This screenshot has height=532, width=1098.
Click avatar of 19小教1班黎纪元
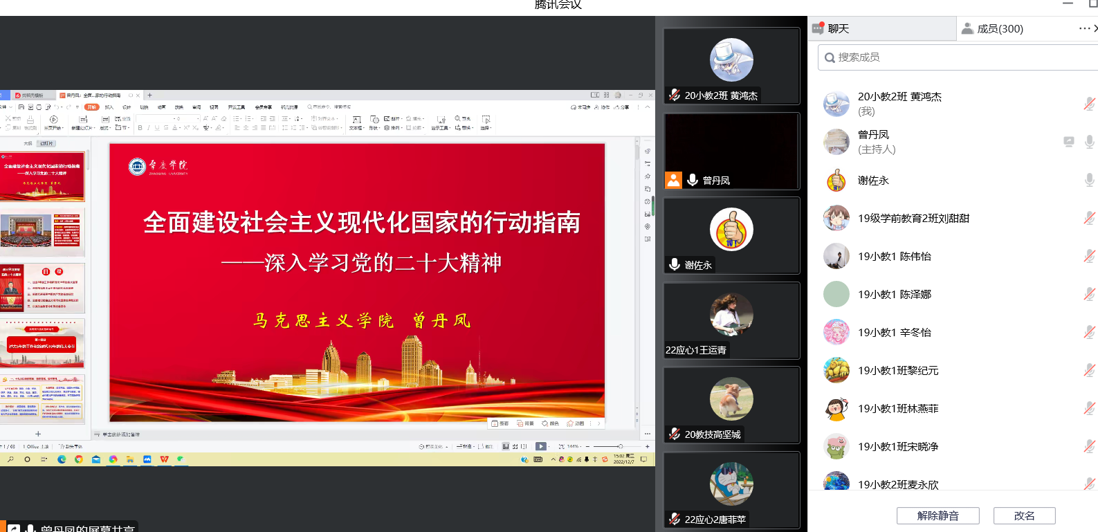[836, 370]
